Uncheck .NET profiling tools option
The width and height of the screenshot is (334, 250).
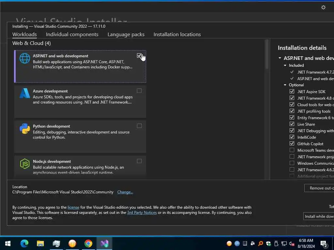(292, 111)
